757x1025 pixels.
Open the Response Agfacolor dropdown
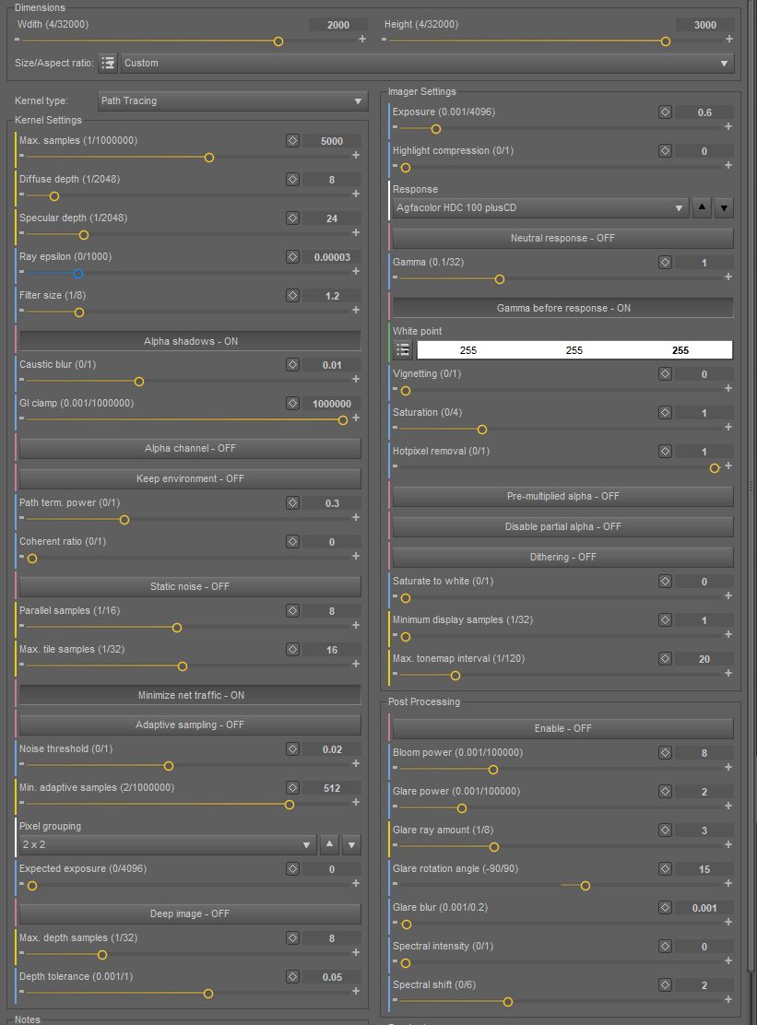point(540,208)
